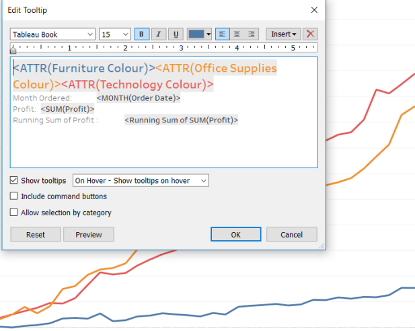Viewport: 415px width, 331px height.
Task: Close the Edit Tooltip dialog
Action: (x=314, y=10)
